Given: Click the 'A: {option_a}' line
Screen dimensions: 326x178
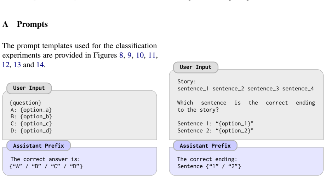Looking at the screenshot, I should (x=31, y=110).
